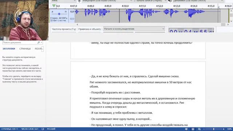This screenshot has width=233, height=131.
Task: Open the audio host MME dropdown
Action: (64, 1)
